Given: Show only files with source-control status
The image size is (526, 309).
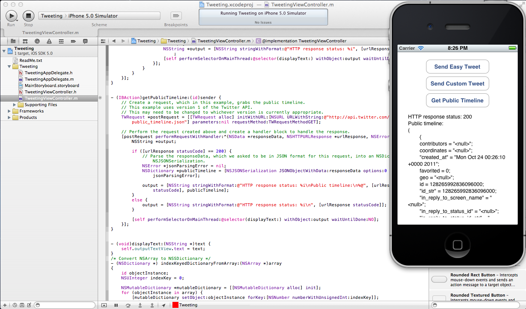Looking at the screenshot, I should pyautogui.click(x=22, y=305).
